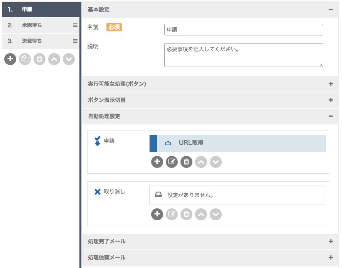Select step 3 決裁待ち in sidebar

pos(41,41)
